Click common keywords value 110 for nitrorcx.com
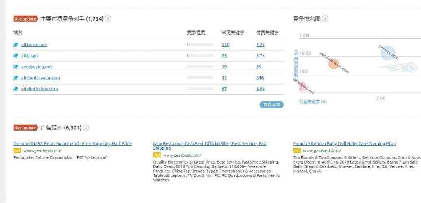This screenshot has height=203, width=421. pyautogui.click(x=226, y=44)
